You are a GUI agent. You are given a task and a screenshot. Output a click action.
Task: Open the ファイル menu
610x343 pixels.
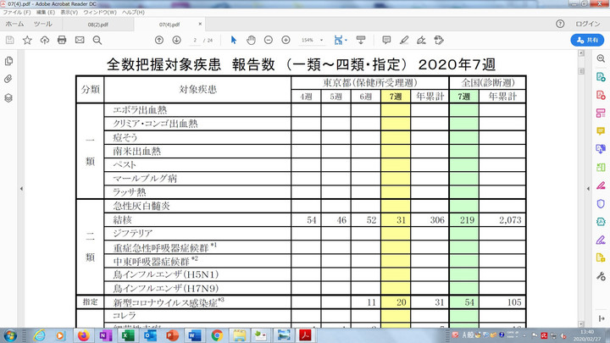click(14, 13)
